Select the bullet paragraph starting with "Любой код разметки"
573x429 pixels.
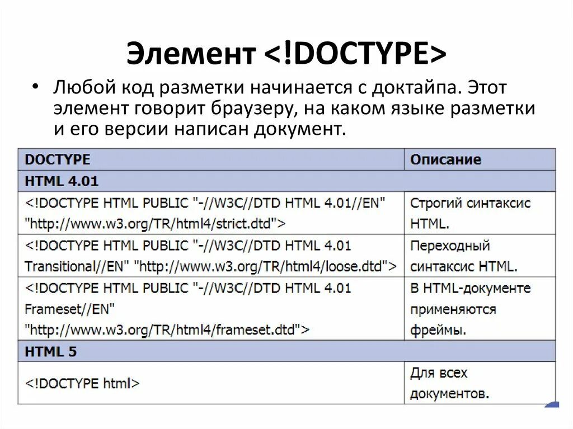[x=294, y=108]
